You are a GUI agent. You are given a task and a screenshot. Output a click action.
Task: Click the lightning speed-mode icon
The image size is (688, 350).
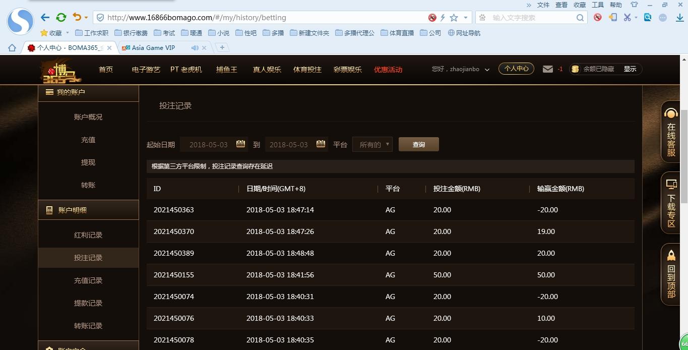[443, 18]
